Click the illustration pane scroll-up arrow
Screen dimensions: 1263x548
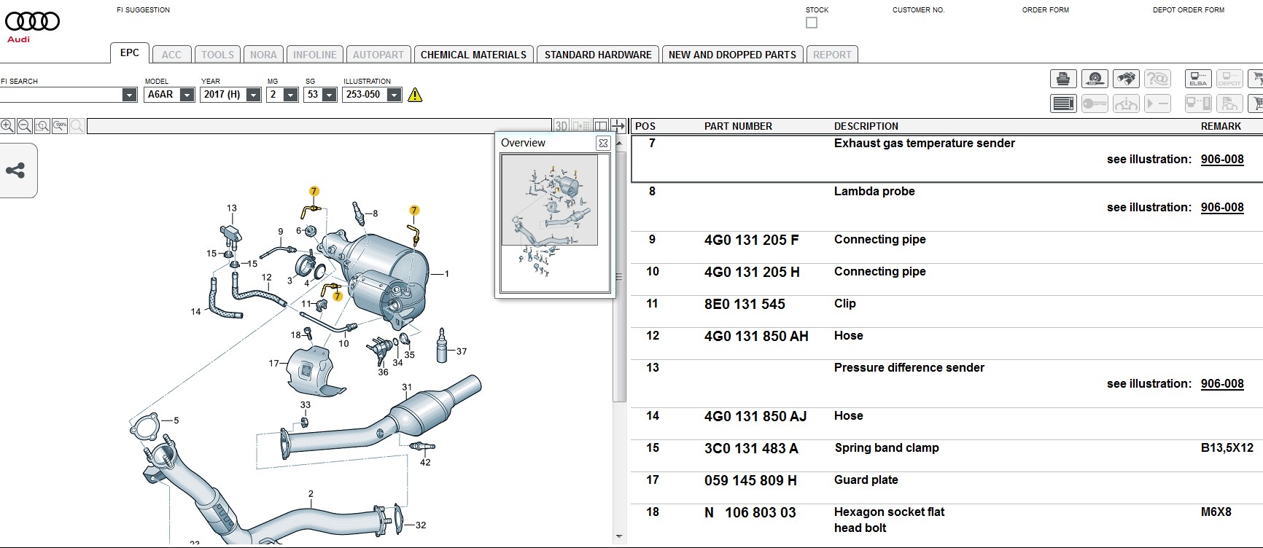(x=619, y=144)
